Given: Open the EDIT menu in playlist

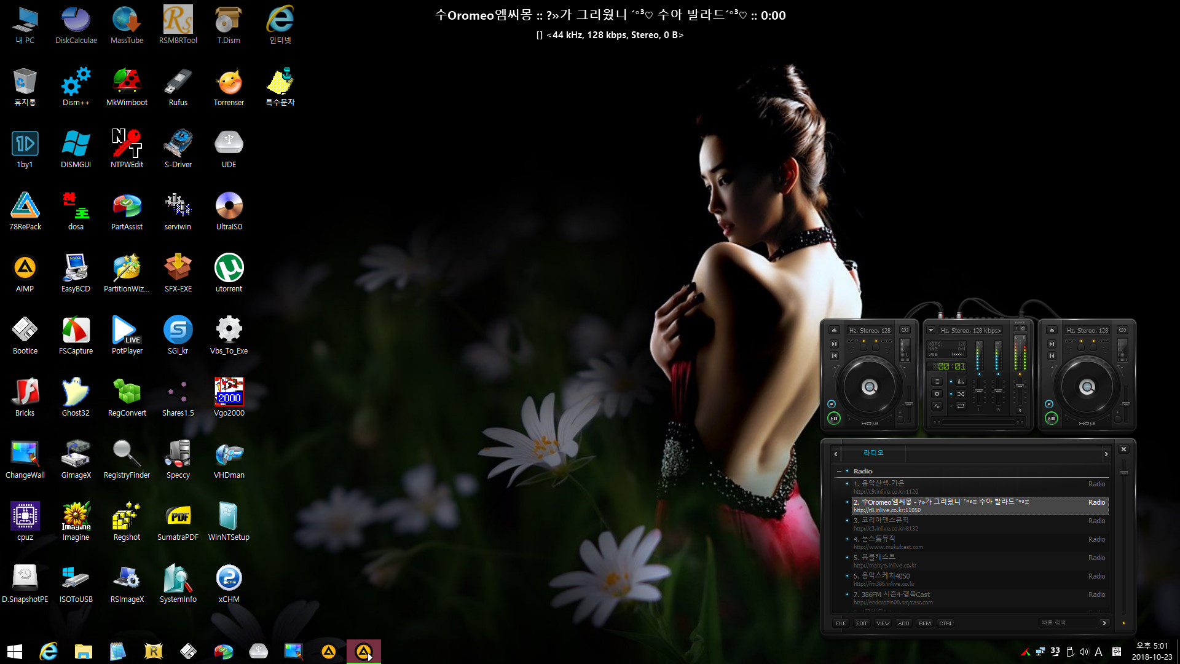Looking at the screenshot, I should (x=862, y=623).
